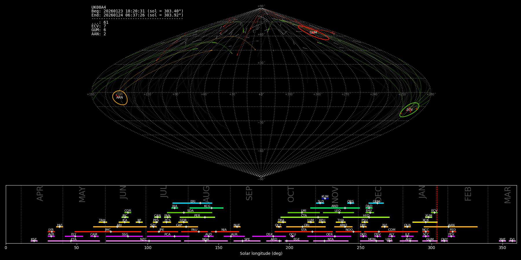The image size is (521, 260).
Task: Click the red dashed current-date marker in the timeline
Action: point(437,214)
